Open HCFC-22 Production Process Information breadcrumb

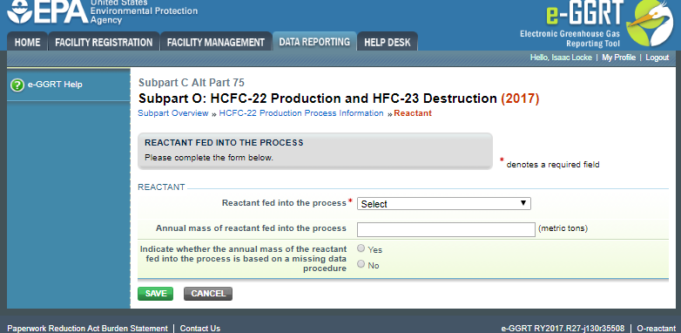(x=301, y=113)
